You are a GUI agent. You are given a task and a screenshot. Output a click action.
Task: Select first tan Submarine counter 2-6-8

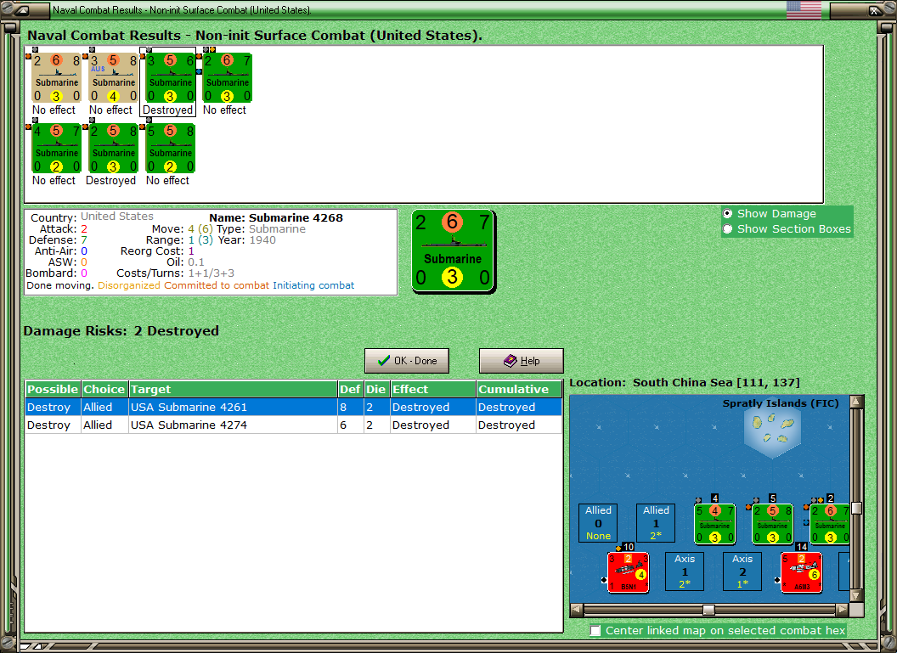pos(56,78)
